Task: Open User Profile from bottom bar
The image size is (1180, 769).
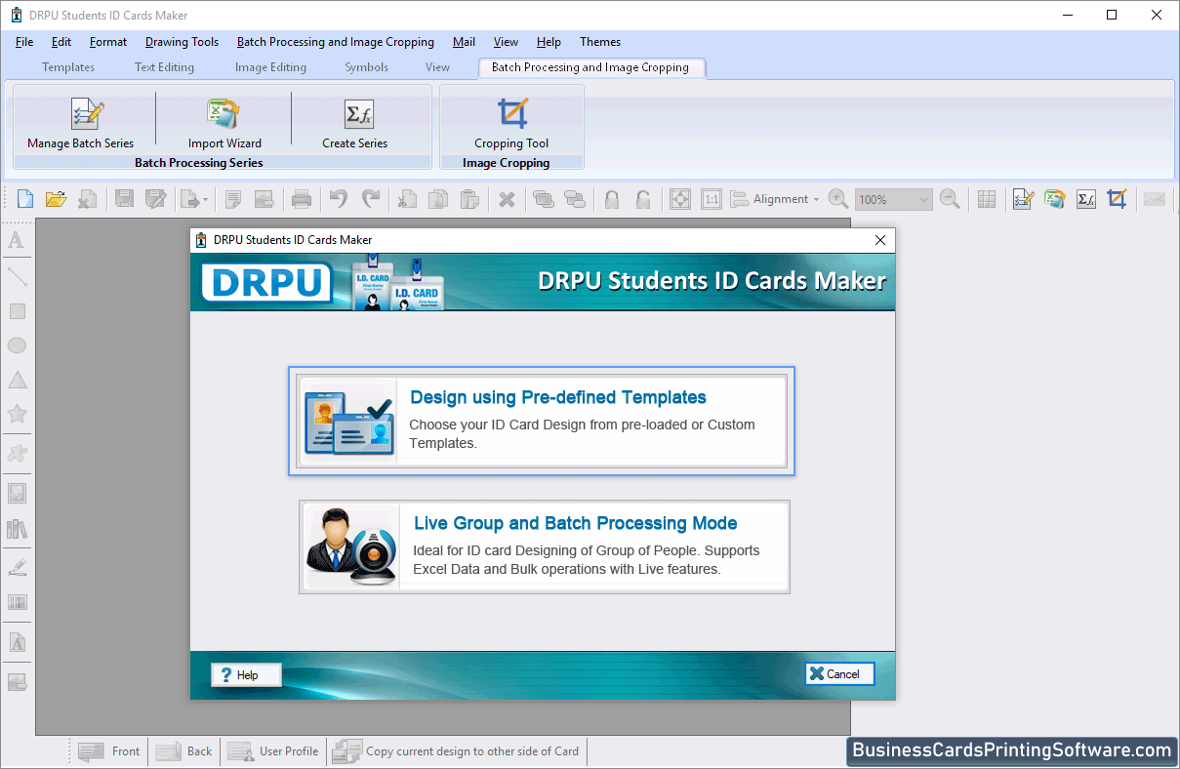Action: coord(273,751)
